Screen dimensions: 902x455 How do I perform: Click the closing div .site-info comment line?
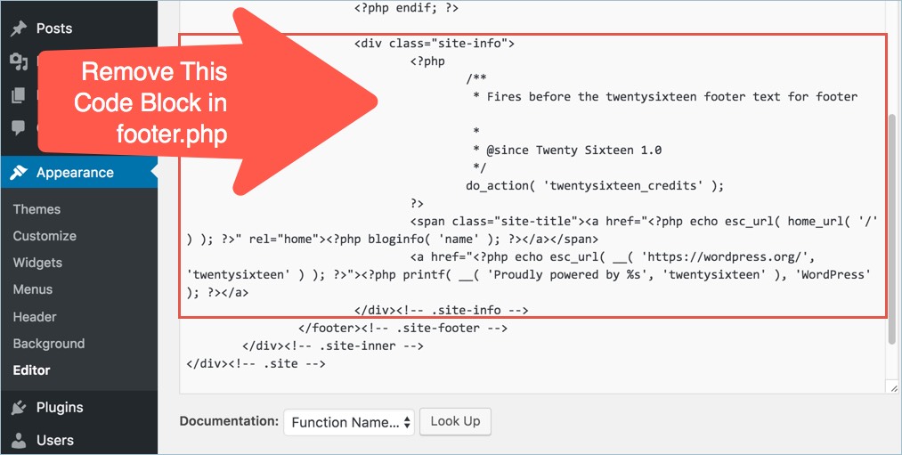coord(442,310)
